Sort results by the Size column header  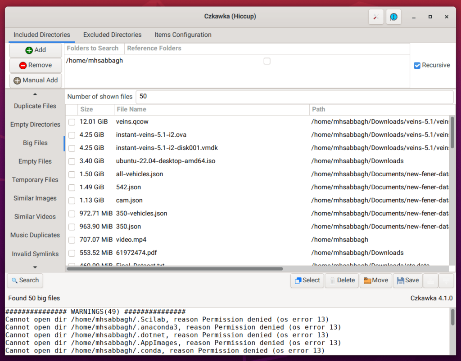coord(96,110)
